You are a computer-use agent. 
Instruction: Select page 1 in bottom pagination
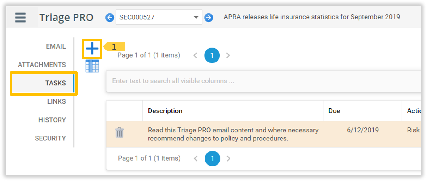(212, 158)
